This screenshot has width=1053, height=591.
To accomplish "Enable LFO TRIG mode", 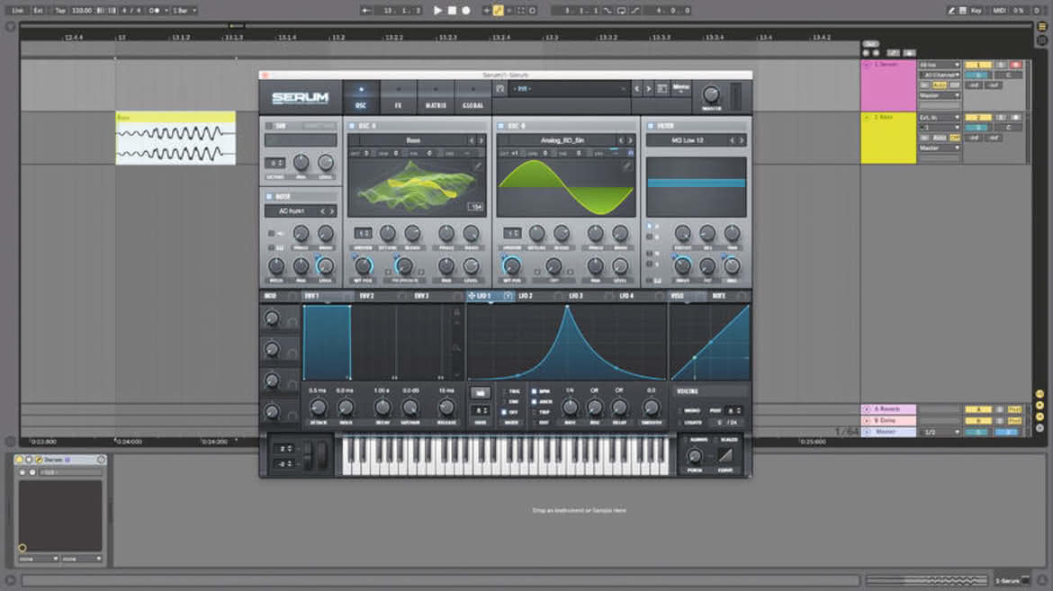I will pos(505,391).
